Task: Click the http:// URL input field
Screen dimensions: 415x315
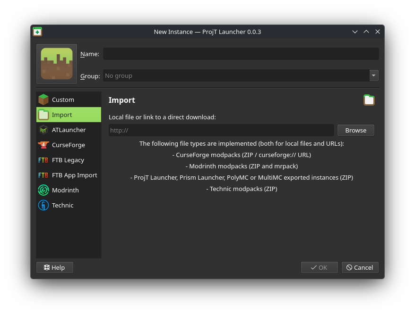Action: (221, 130)
